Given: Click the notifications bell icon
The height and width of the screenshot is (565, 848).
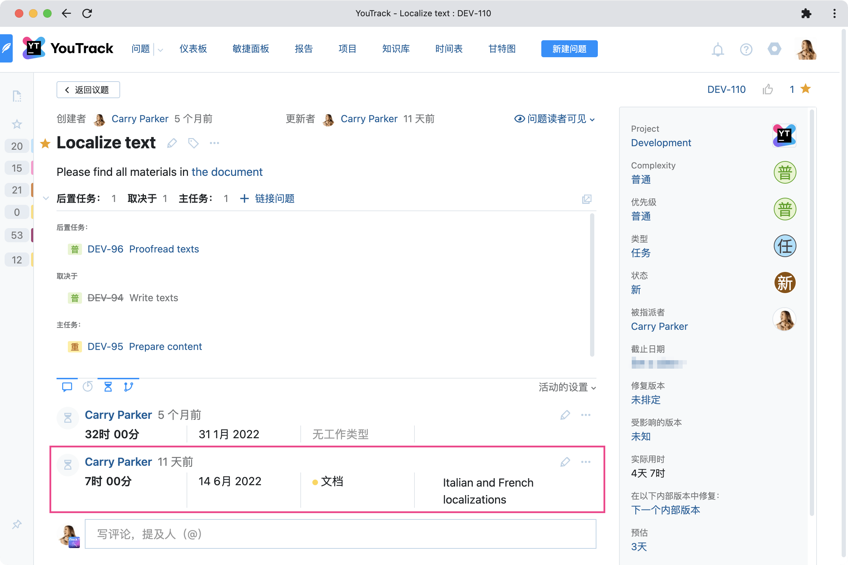Looking at the screenshot, I should (718, 49).
